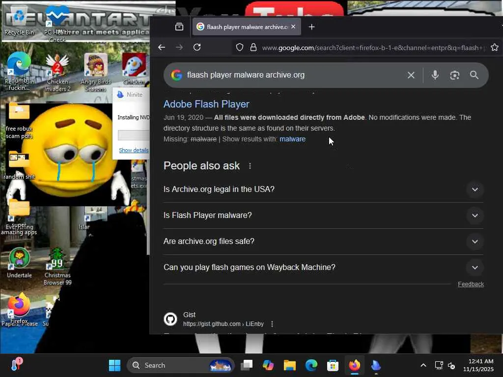The image size is (503, 377).
Task: Open Copilot from taskbar
Action: point(268,365)
